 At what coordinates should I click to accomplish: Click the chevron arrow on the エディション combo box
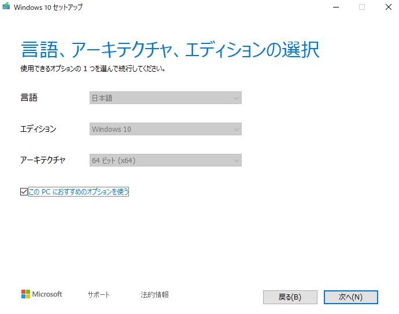point(236,129)
